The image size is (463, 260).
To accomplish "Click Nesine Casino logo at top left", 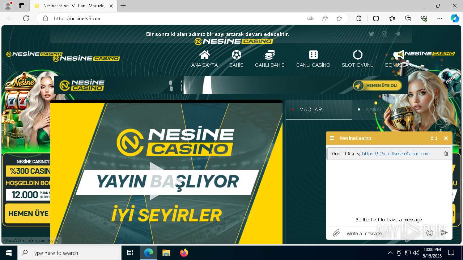I will pos(34,54).
